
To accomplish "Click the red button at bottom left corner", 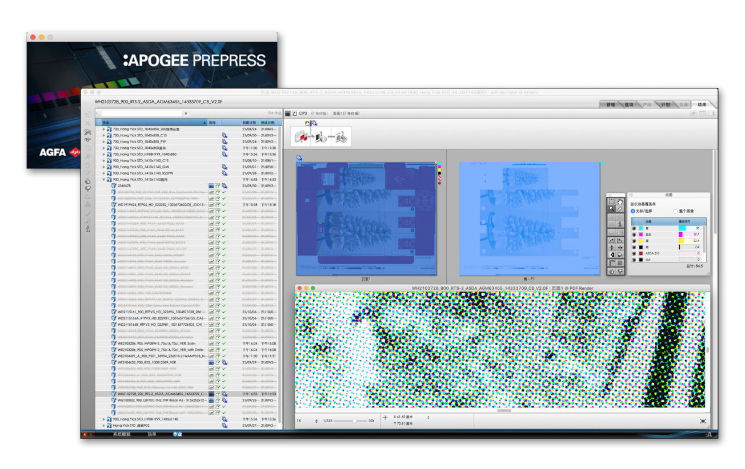I will tap(86, 435).
